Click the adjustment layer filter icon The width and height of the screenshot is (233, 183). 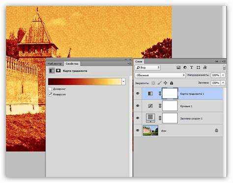(x=185, y=67)
